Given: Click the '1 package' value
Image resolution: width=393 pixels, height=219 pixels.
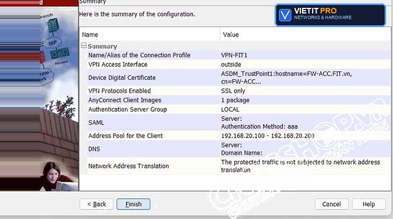Looking at the screenshot, I should click(235, 100).
